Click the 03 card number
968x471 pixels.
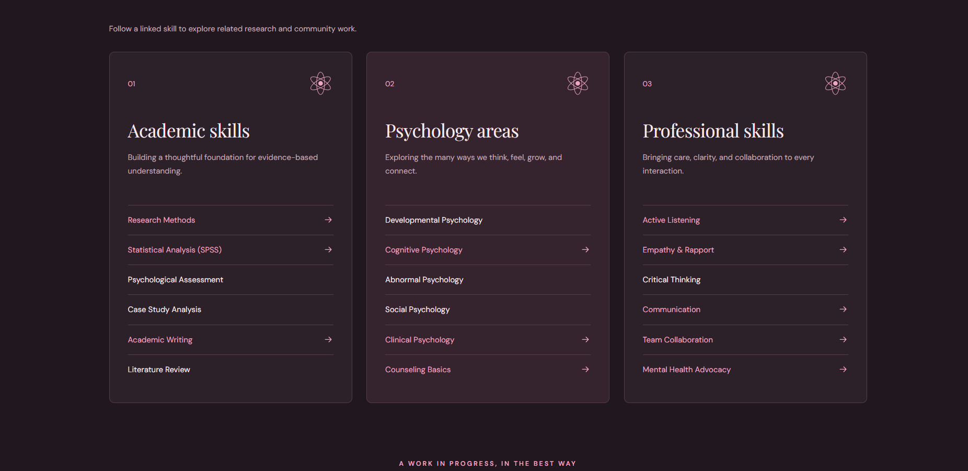[647, 84]
